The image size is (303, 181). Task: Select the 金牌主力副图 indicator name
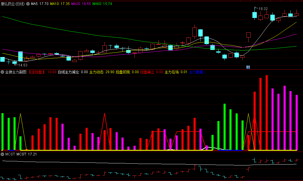click(x=16, y=72)
